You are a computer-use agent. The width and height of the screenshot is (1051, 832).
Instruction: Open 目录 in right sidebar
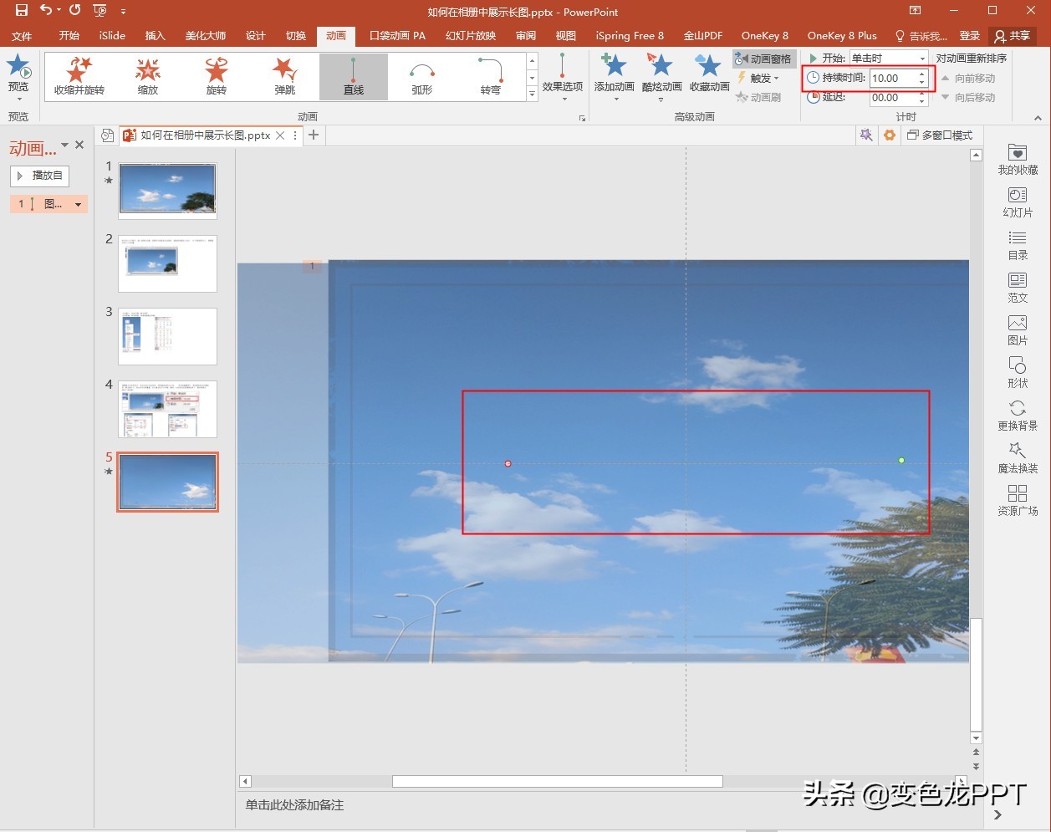[x=1018, y=245]
